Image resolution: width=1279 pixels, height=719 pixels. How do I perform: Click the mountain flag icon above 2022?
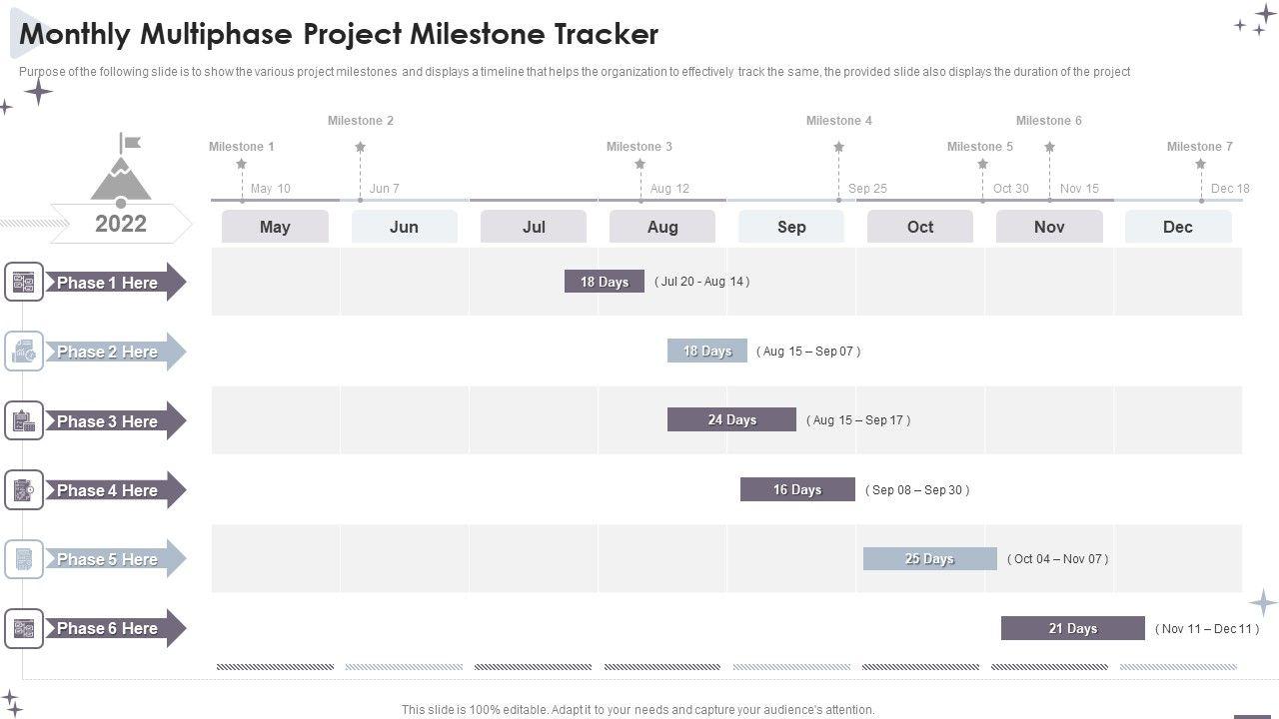(121, 168)
